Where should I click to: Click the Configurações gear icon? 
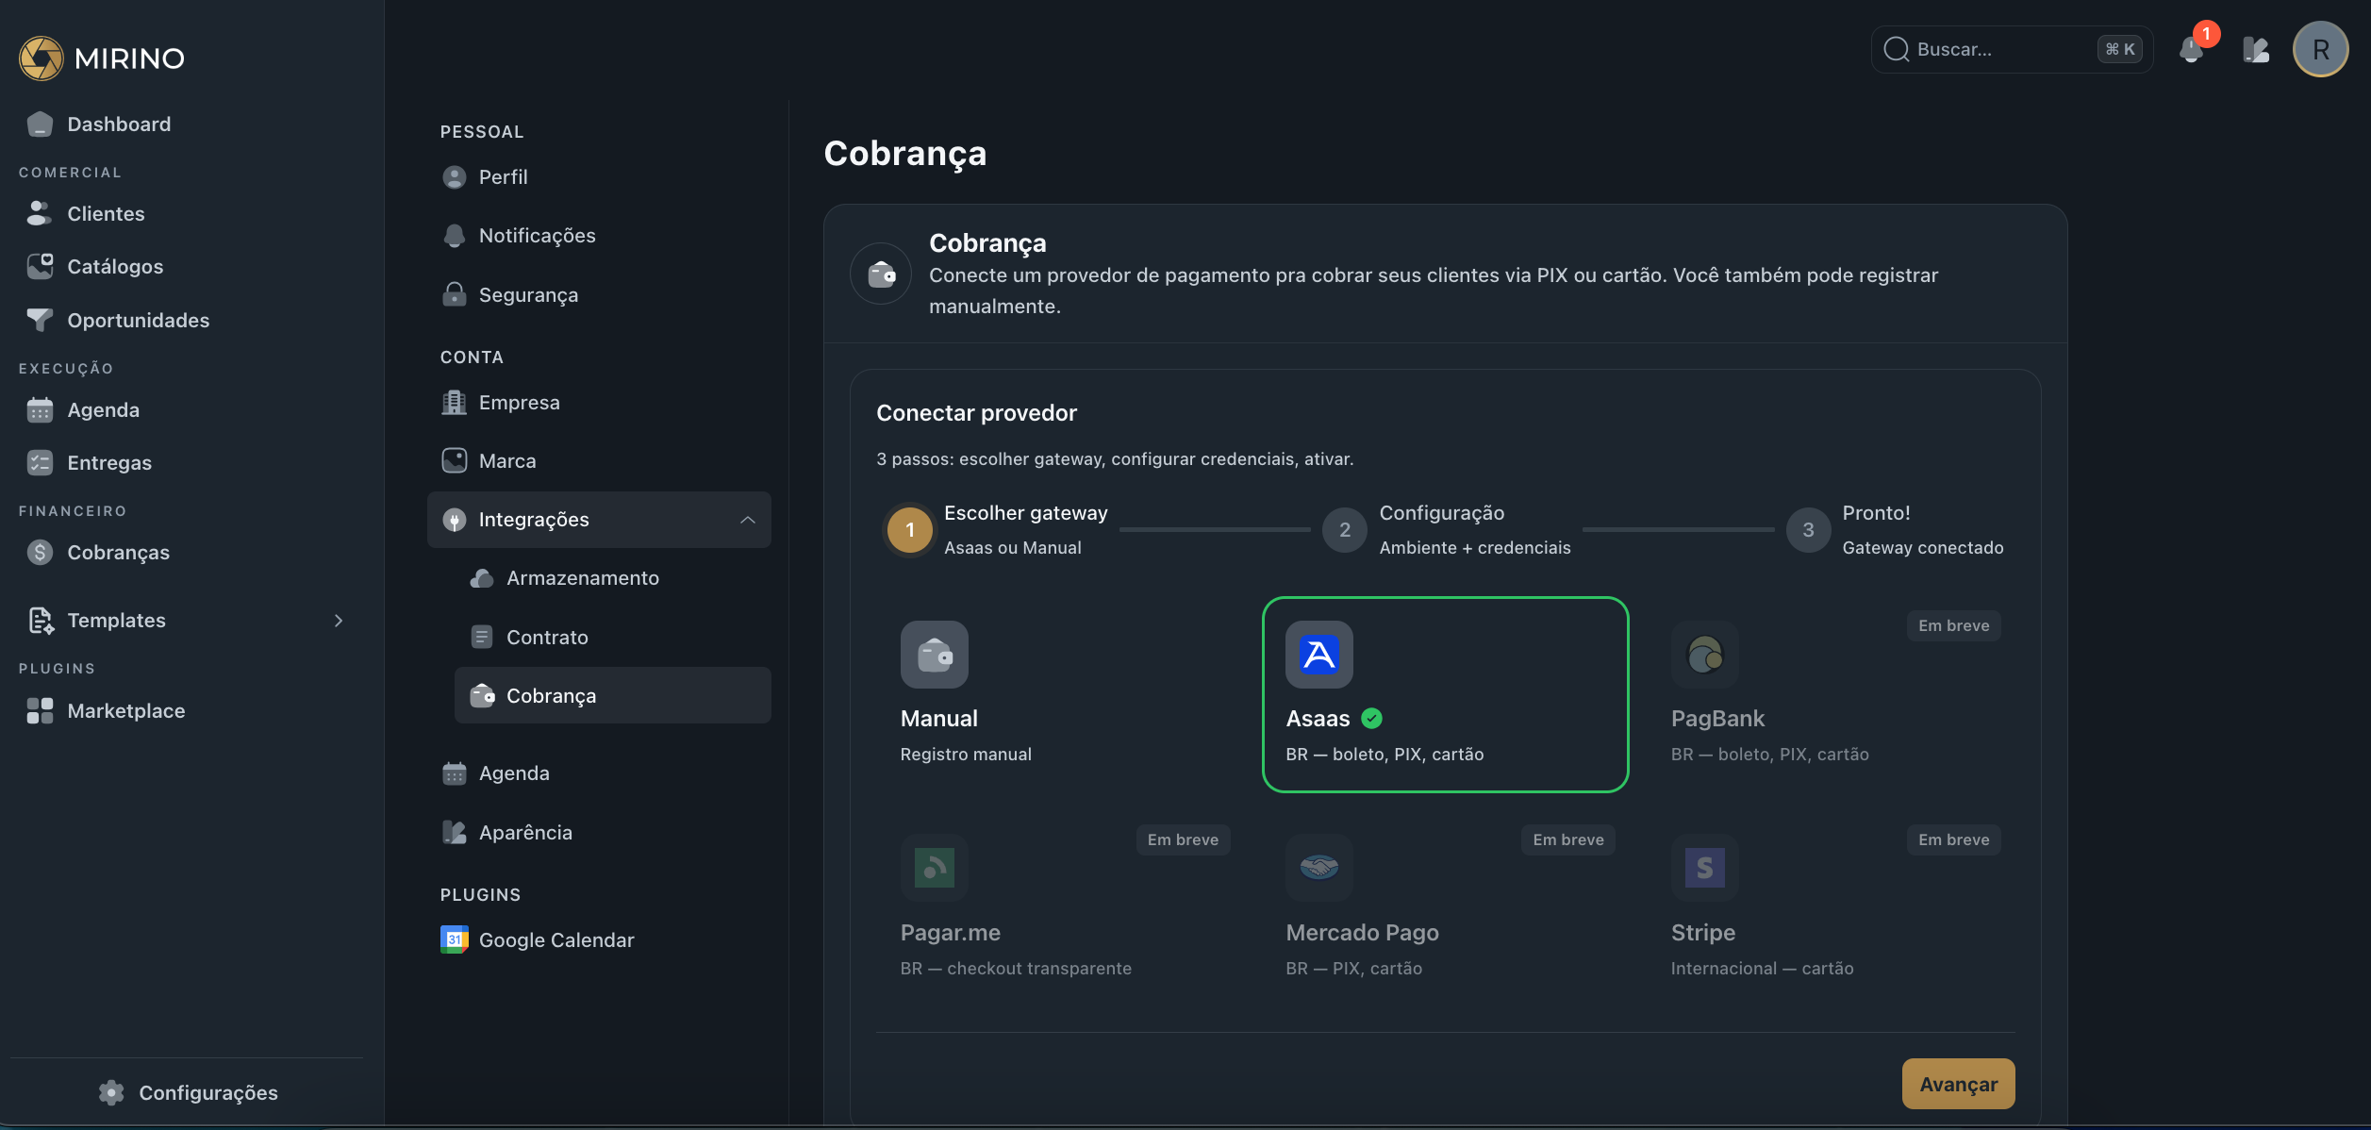(x=111, y=1093)
